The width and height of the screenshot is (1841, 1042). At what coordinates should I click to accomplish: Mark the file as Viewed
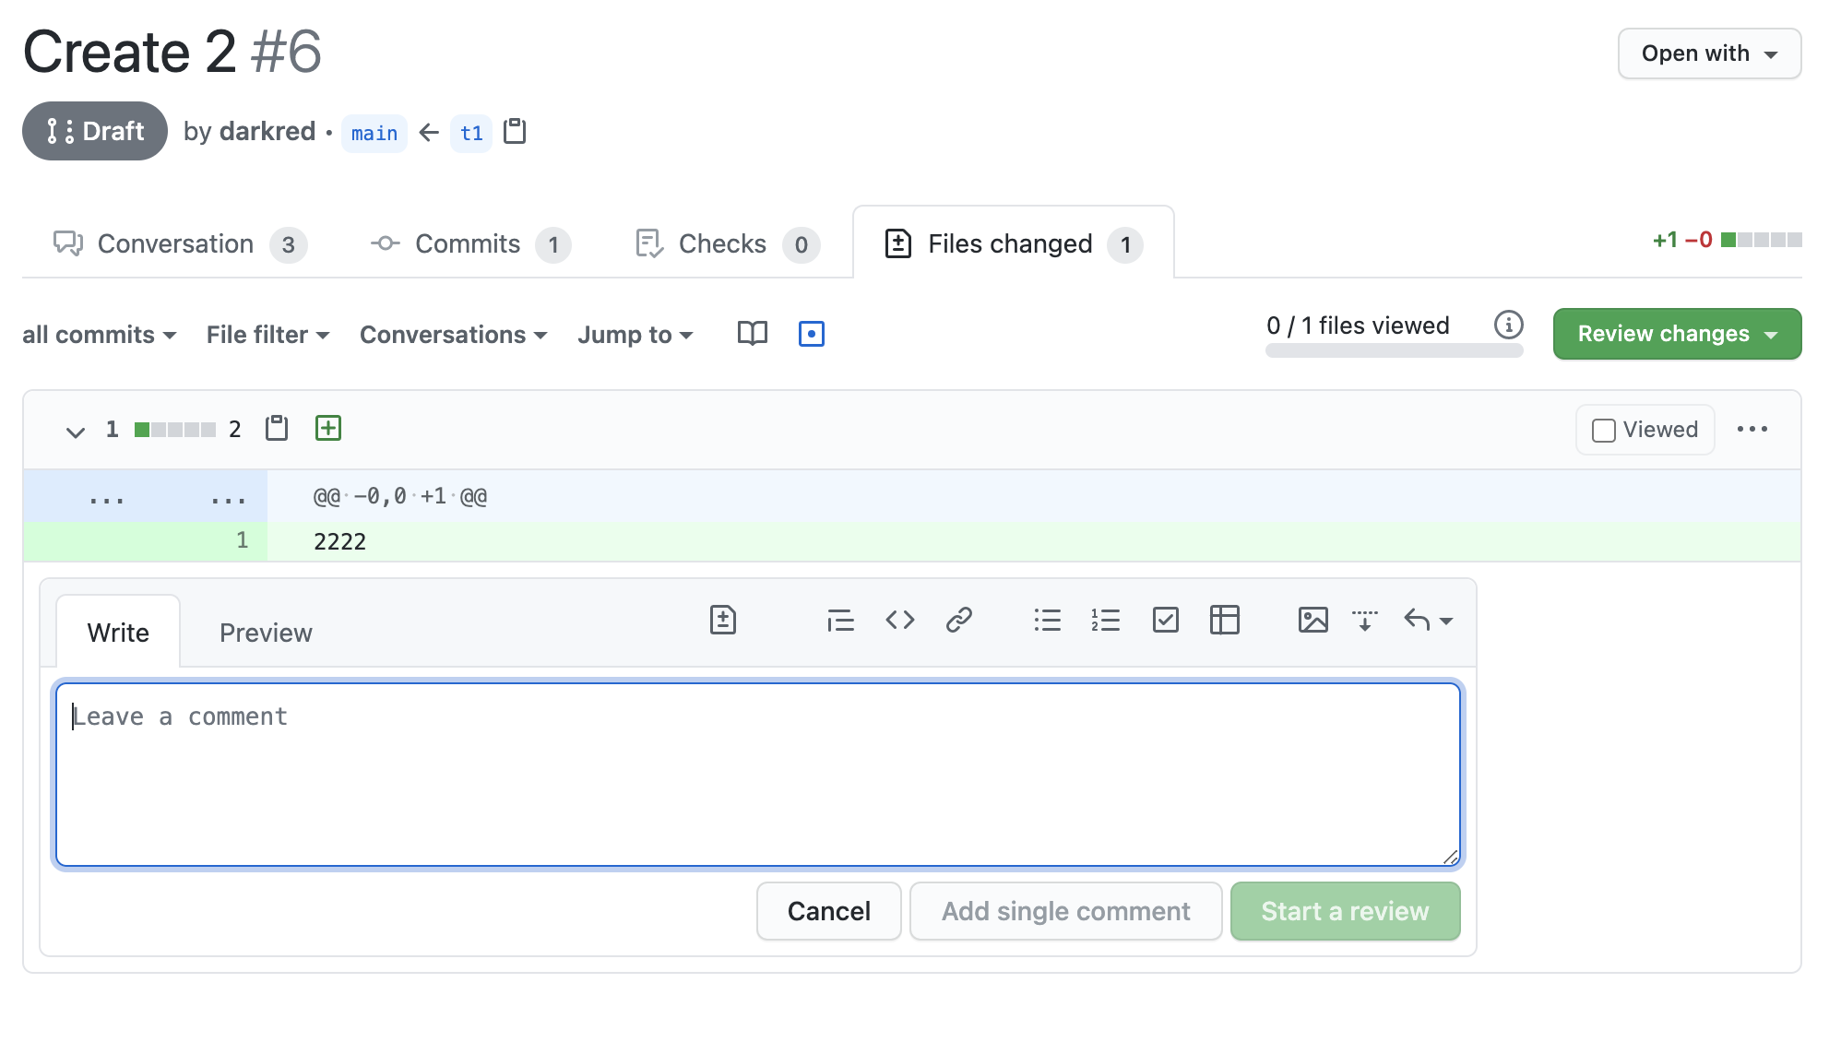point(1604,431)
